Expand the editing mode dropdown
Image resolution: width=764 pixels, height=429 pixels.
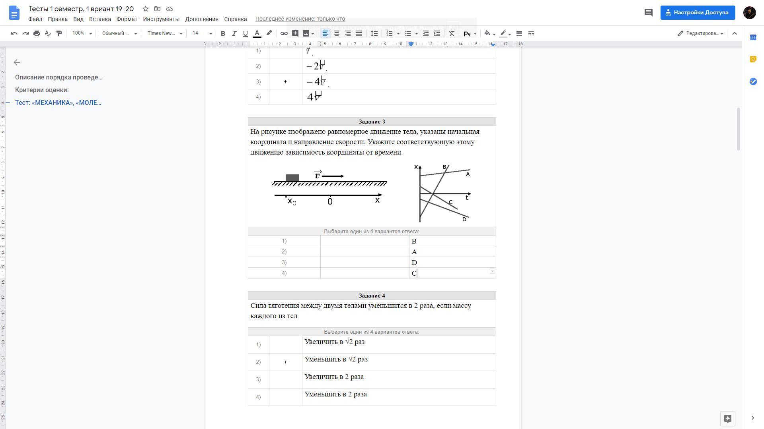[x=700, y=33]
